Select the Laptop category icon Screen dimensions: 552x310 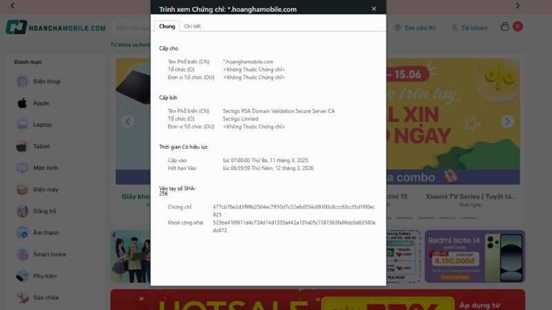tap(23, 125)
